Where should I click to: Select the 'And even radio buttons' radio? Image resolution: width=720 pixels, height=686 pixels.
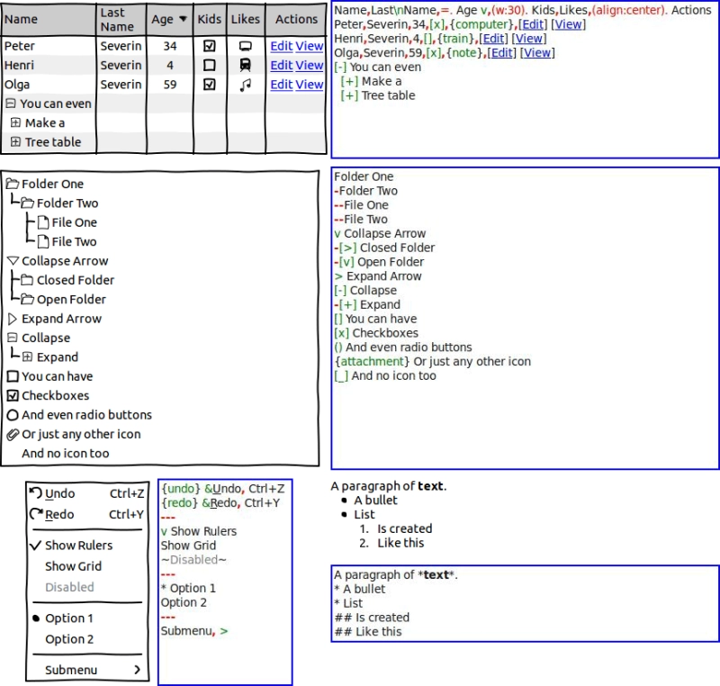pyautogui.click(x=13, y=415)
